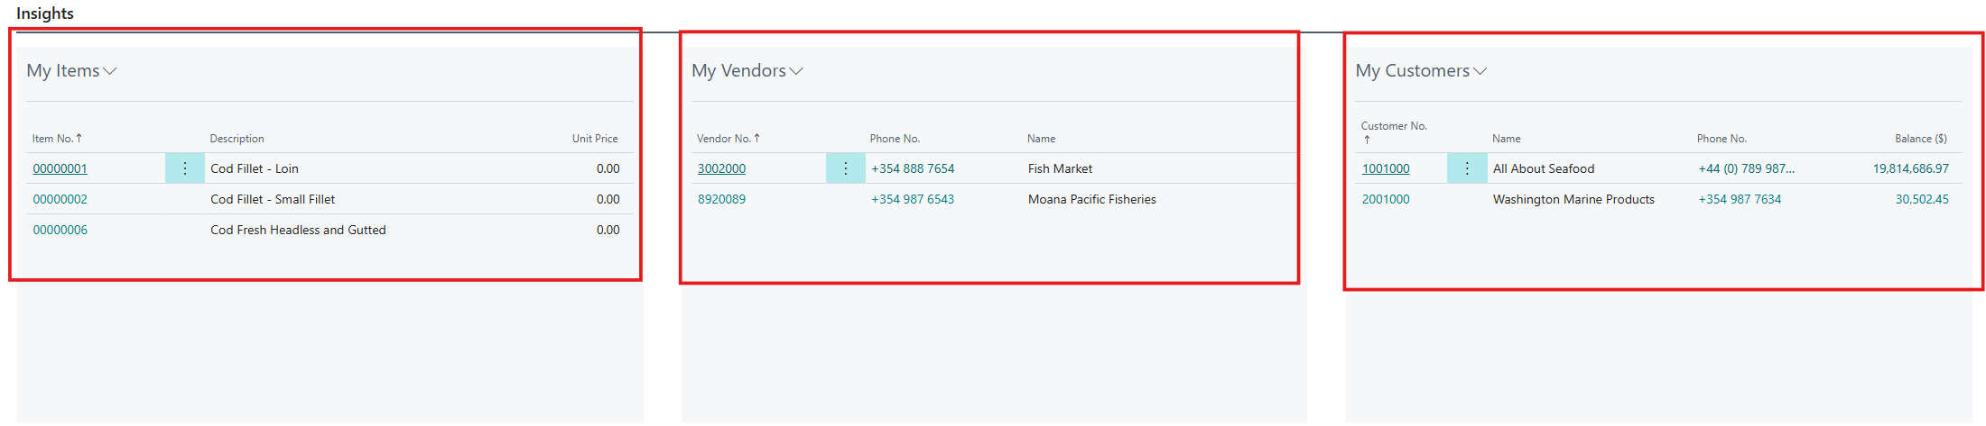
Task: Expand the My Customers dropdown
Action: click(x=1421, y=71)
